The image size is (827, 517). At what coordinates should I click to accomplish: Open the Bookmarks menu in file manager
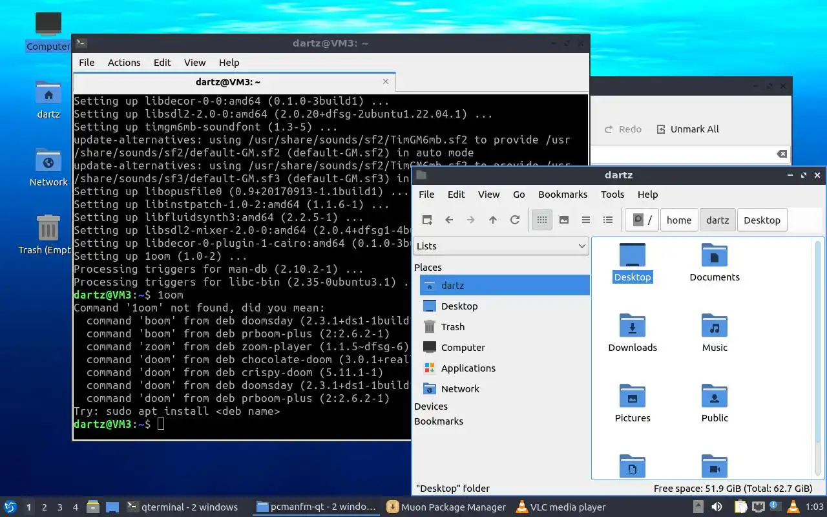pyautogui.click(x=563, y=195)
